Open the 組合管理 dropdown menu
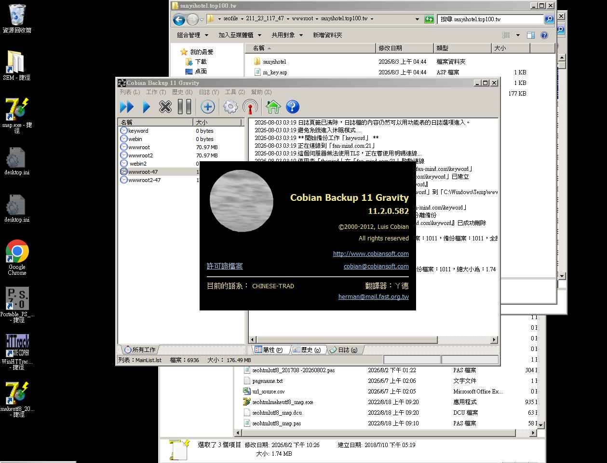Viewport: 607px width, 463px height. pyautogui.click(x=193, y=35)
